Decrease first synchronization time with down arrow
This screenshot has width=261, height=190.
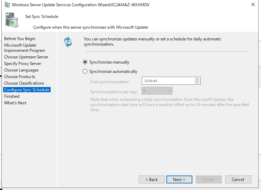197,82
